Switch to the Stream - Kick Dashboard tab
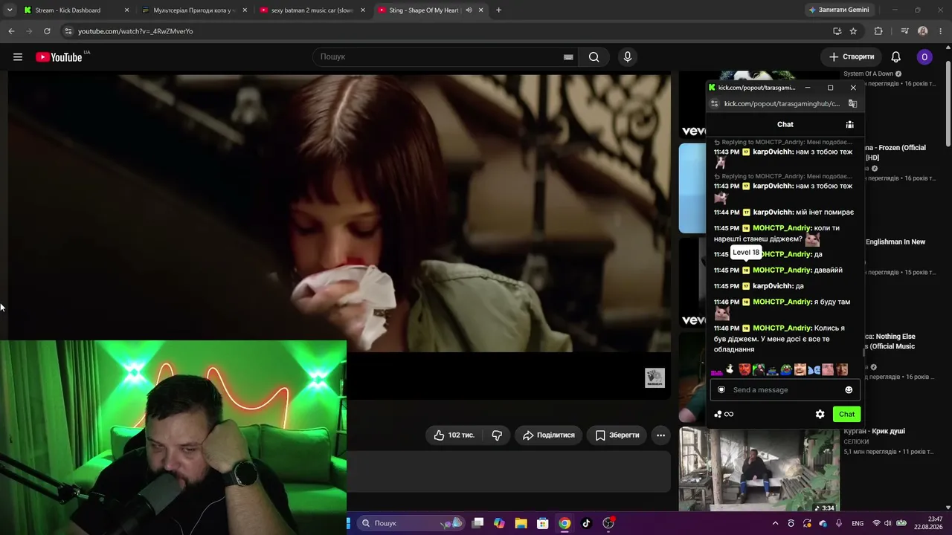Image resolution: width=952 pixels, height=535 pixels. (74, 10)
